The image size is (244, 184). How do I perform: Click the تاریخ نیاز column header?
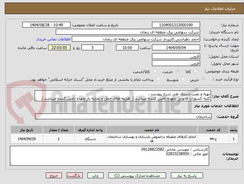click(x=27, y=130)
